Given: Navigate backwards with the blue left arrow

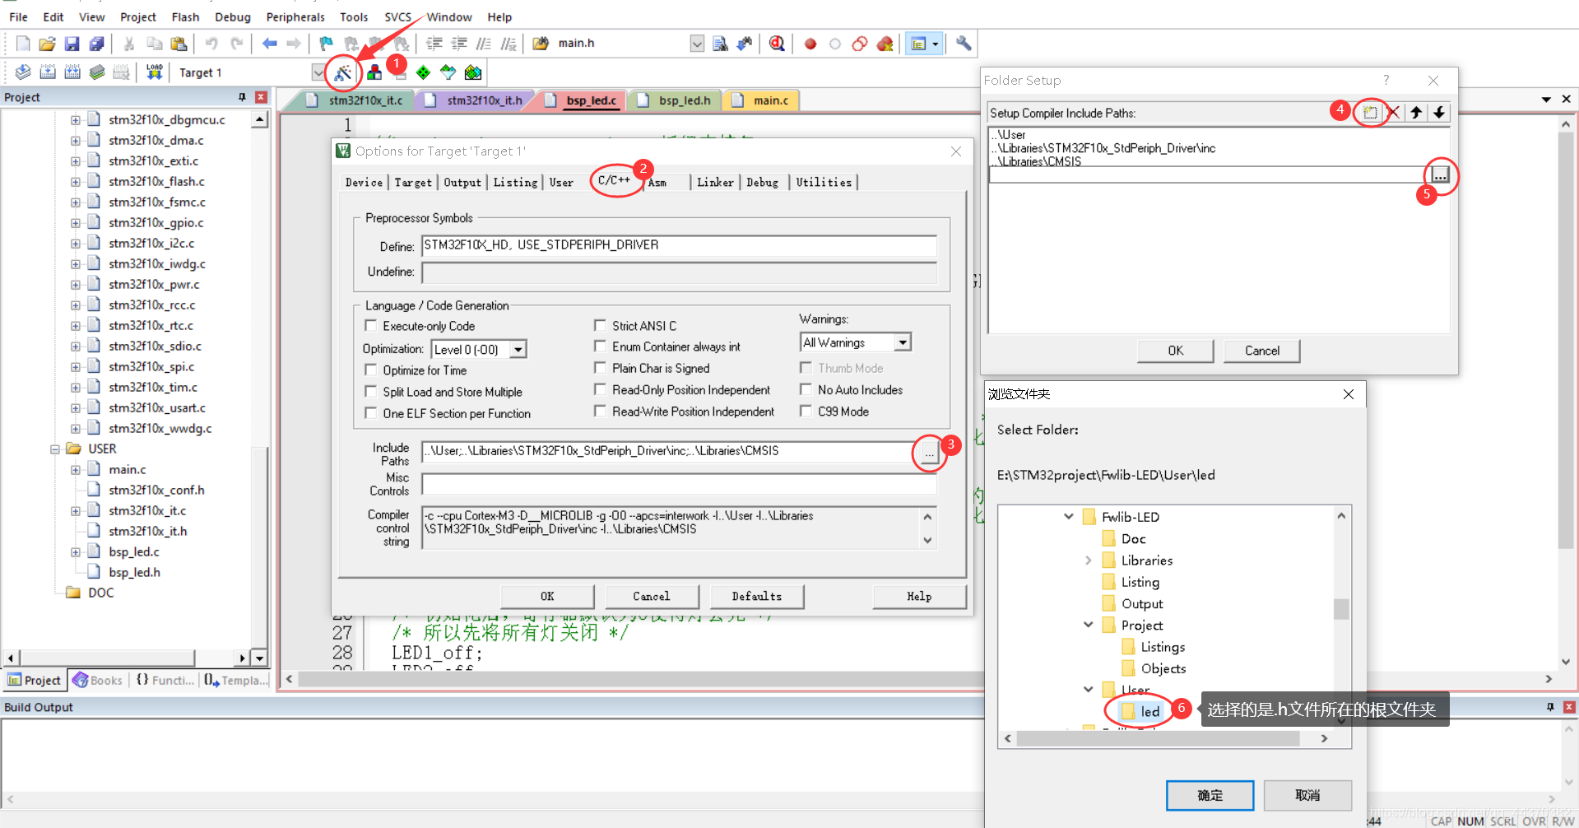Looking at the screenshot, I should click(x=269, y=44).
